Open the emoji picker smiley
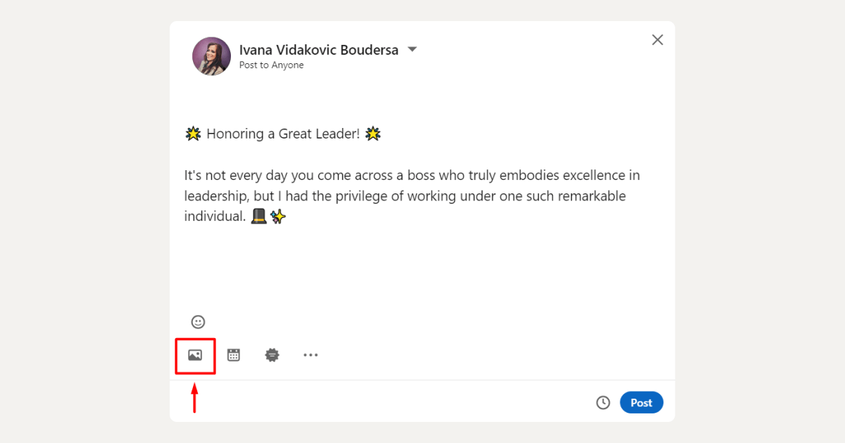 pos(199,322)
